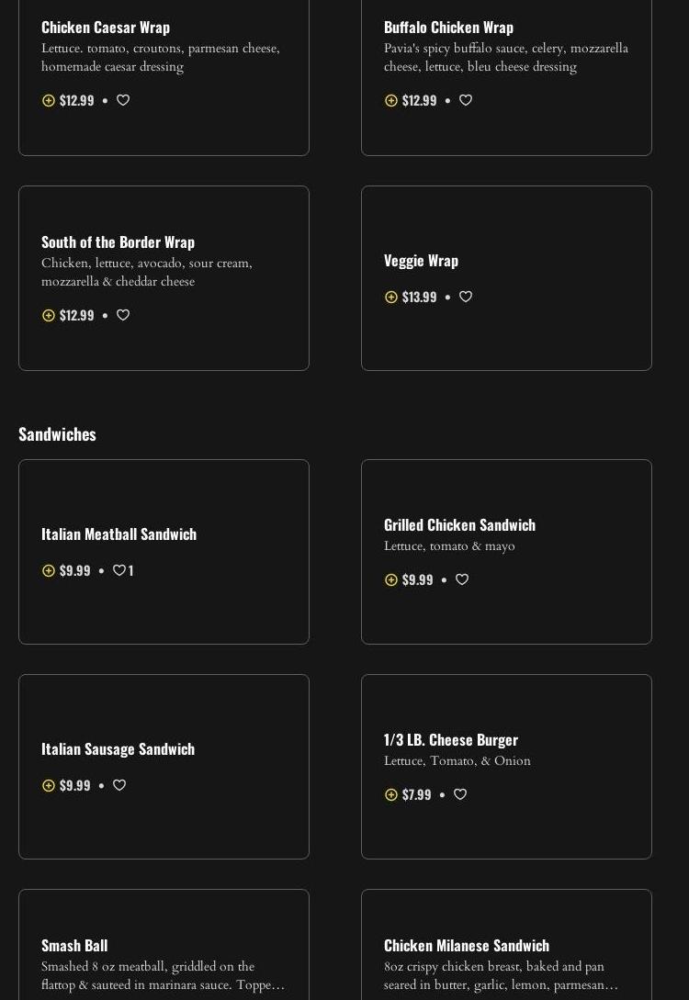Add 1/3 LB. Cheese Burger to order
The width and height of the screenshot is (689, 1000).
coord(391,795)
